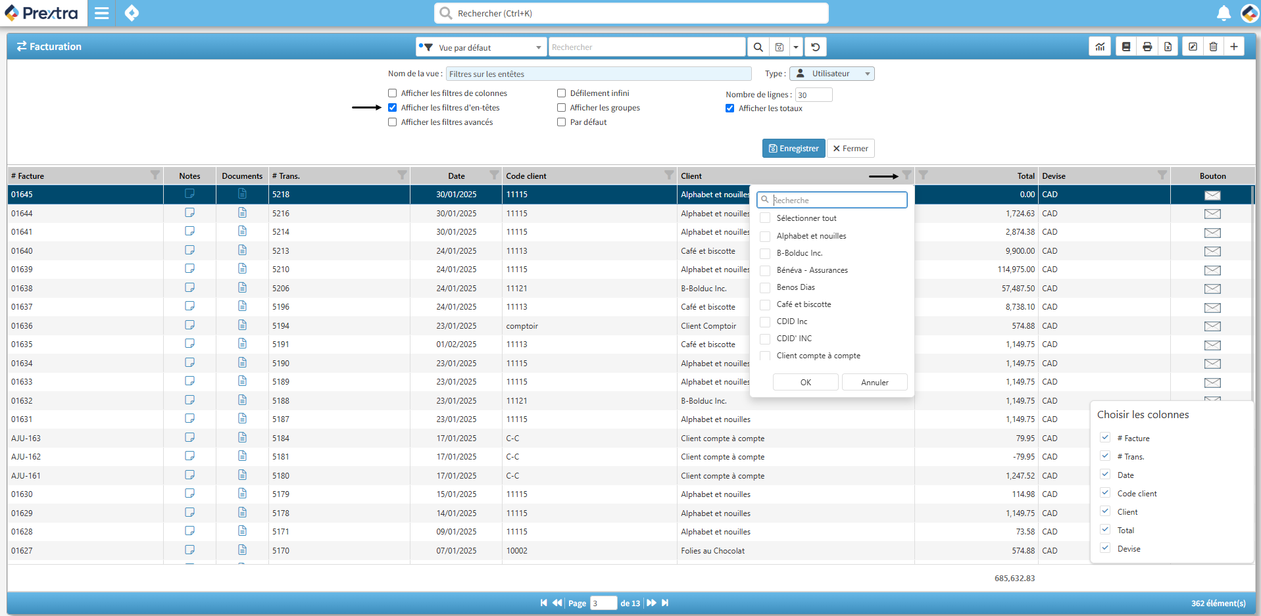Select invoice row 01639
This screenshot has width=1261, height=616.
(630, 270)
